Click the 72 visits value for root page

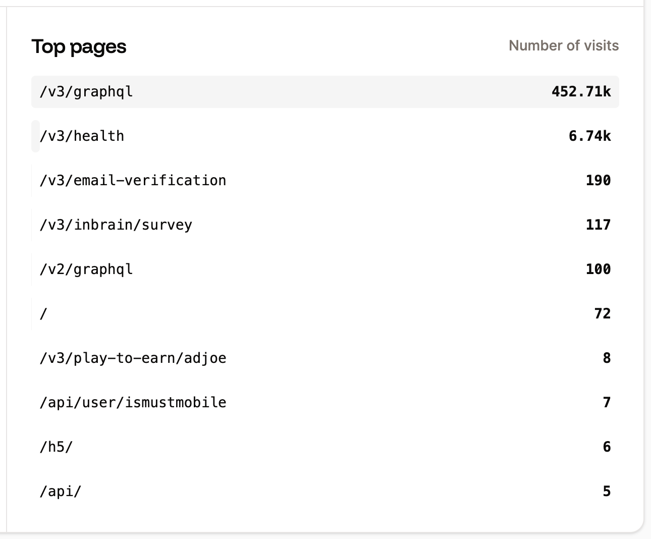click(x=602, y=313)
